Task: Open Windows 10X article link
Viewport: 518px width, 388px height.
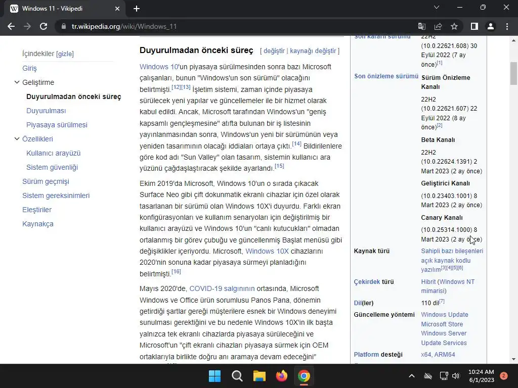Action: (267, 251)
